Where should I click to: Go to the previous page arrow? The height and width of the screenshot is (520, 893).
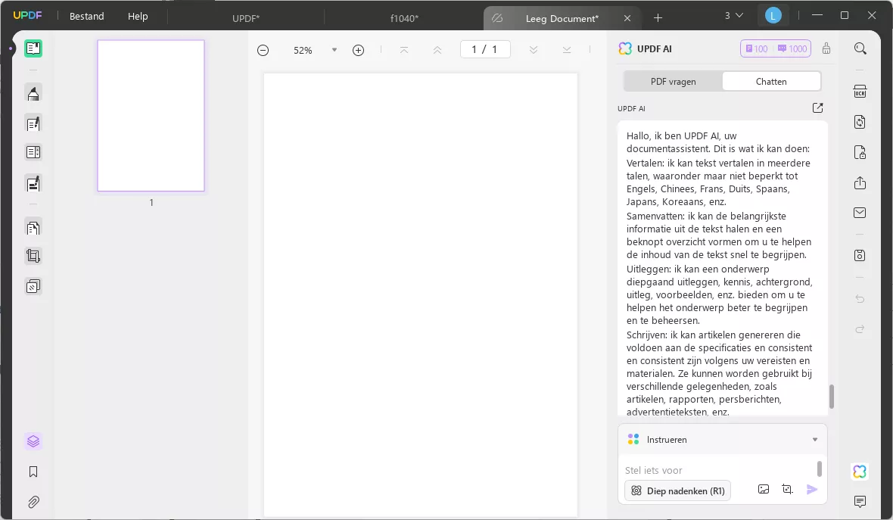point(437,50)
